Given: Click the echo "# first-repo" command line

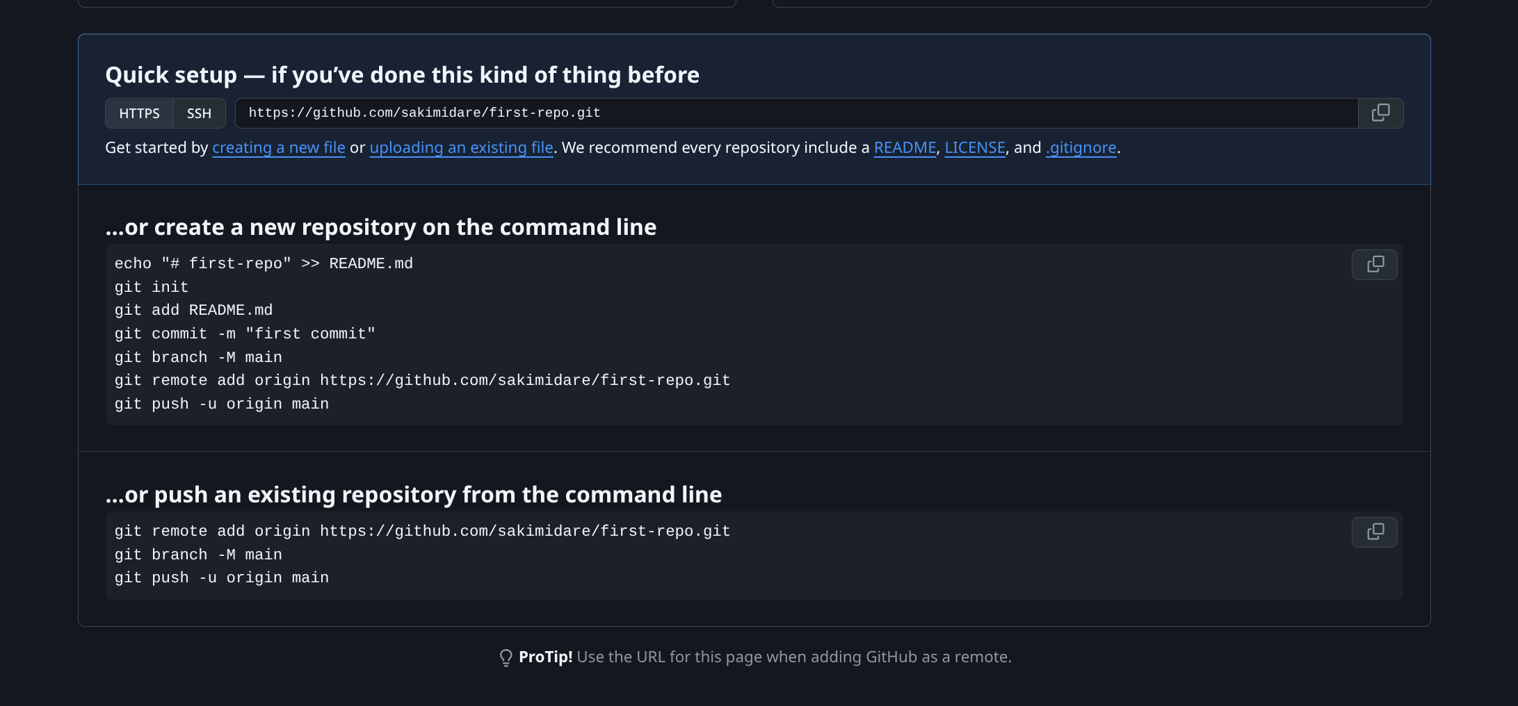Looking at the screenshot, I should coord(264,264).
